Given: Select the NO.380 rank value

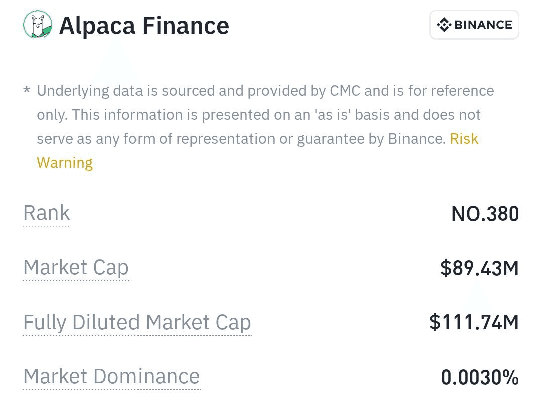Looking at the screenshot, I should click(485, 214).
